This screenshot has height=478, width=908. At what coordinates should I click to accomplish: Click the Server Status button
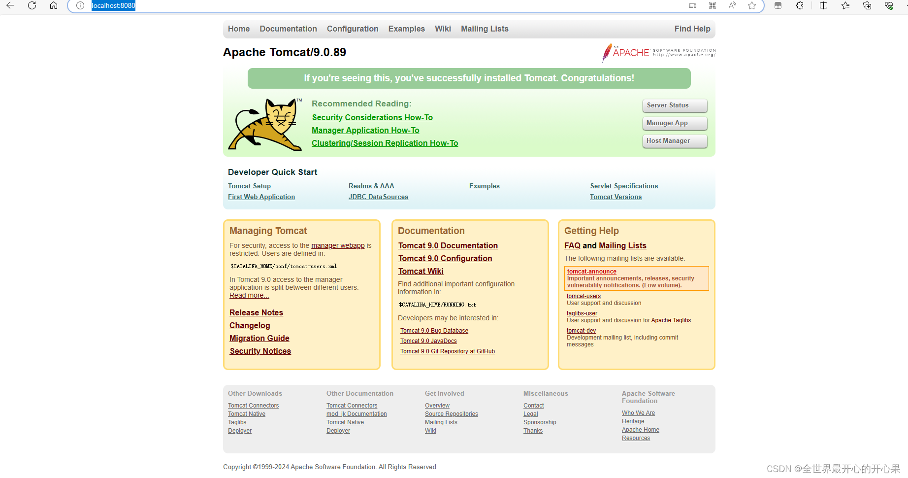(674, 105)
